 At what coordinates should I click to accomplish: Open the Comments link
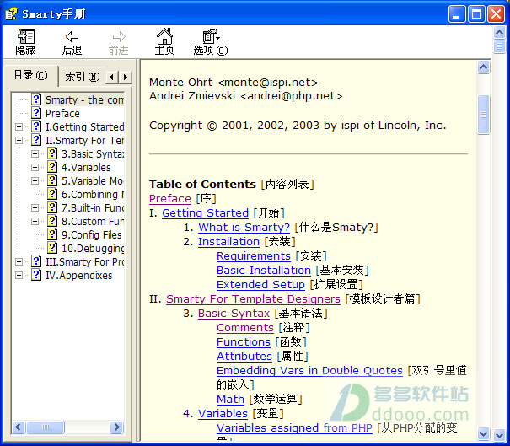click(x=245, y=327)
